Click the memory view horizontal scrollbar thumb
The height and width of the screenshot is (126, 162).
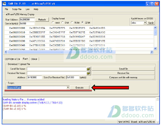coord(61,52)
